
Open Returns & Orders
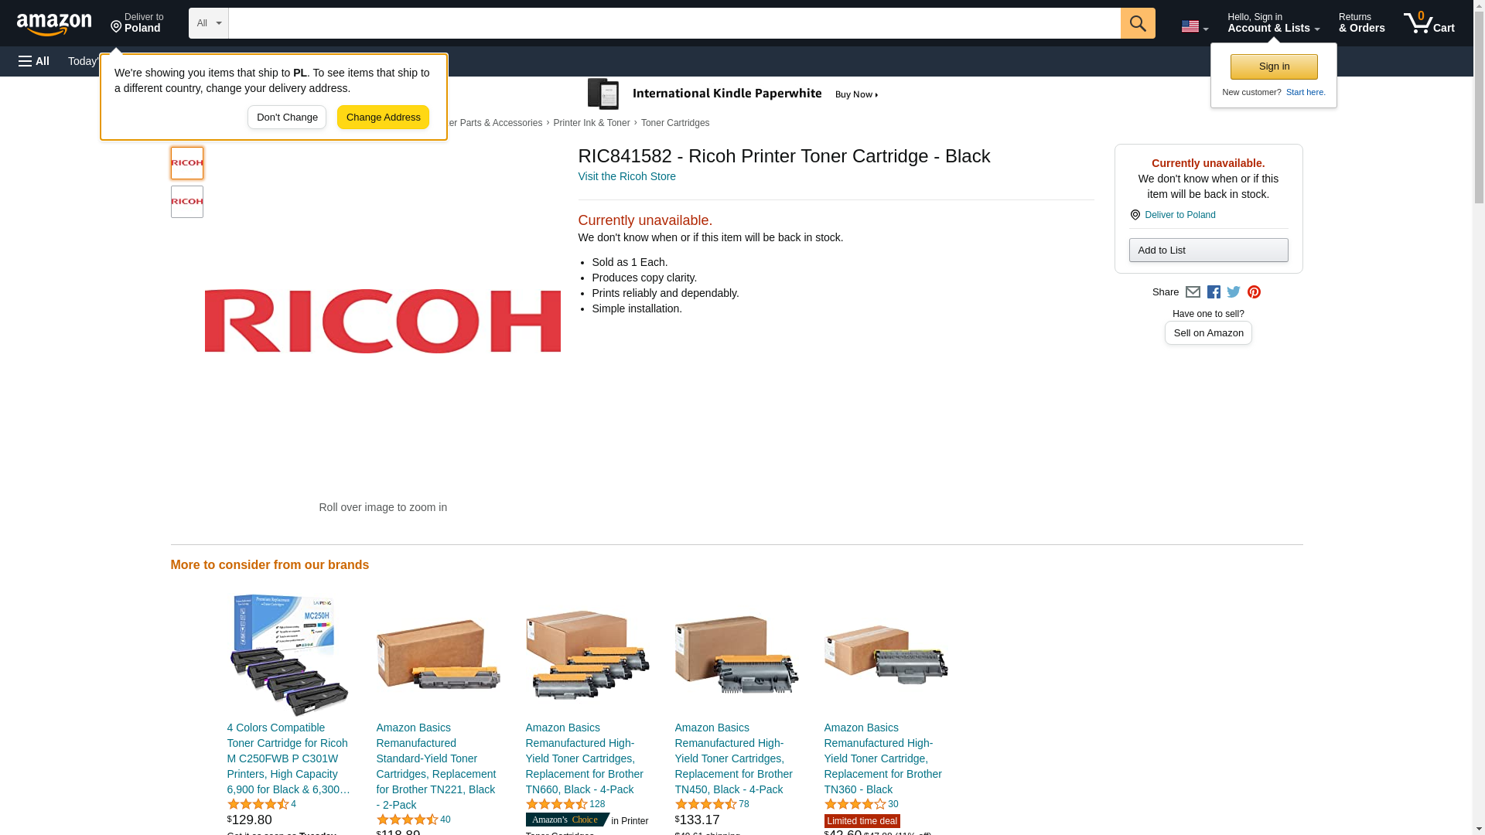coord(1361,23)
